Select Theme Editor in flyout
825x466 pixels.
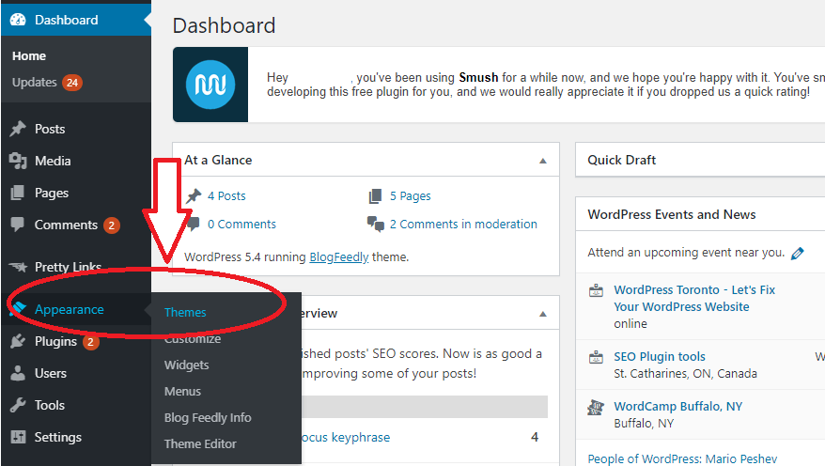point(200,443)
